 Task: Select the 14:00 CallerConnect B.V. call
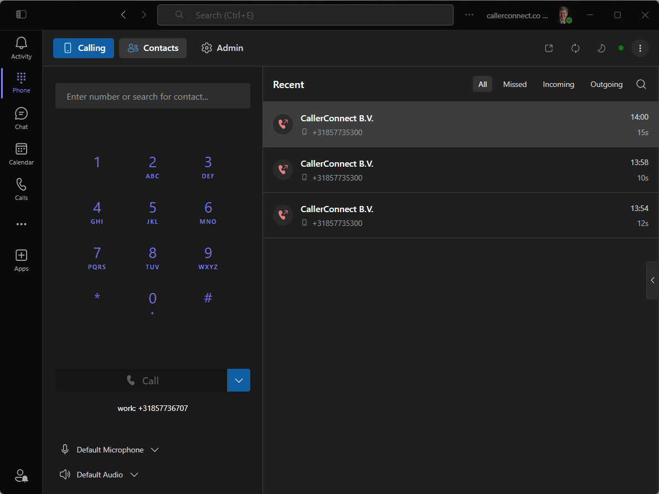coord(461,125)
